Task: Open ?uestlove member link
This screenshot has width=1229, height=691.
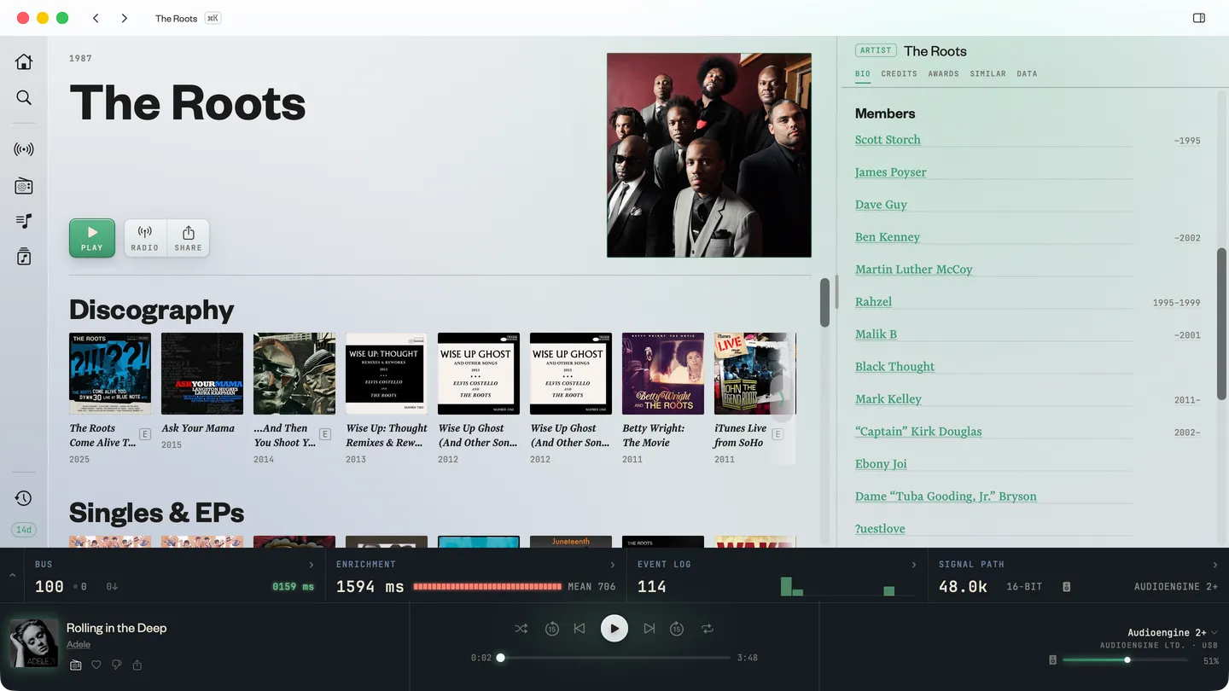Action: 880,529
